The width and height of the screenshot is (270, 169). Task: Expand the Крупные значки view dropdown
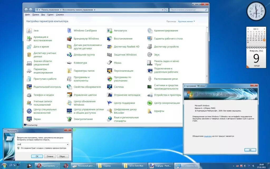[186, 21]
